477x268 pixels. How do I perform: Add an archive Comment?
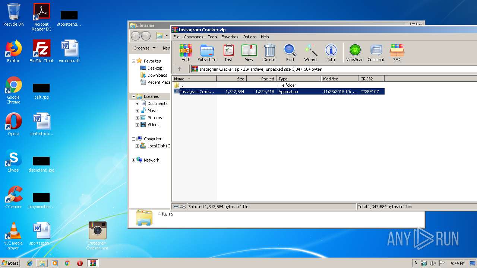[376, 52]
